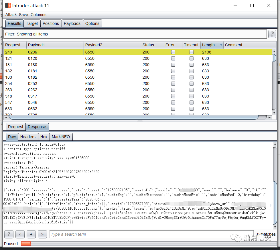Select request row 263
This screenshot has width=280, height=250.
point(137,90)
